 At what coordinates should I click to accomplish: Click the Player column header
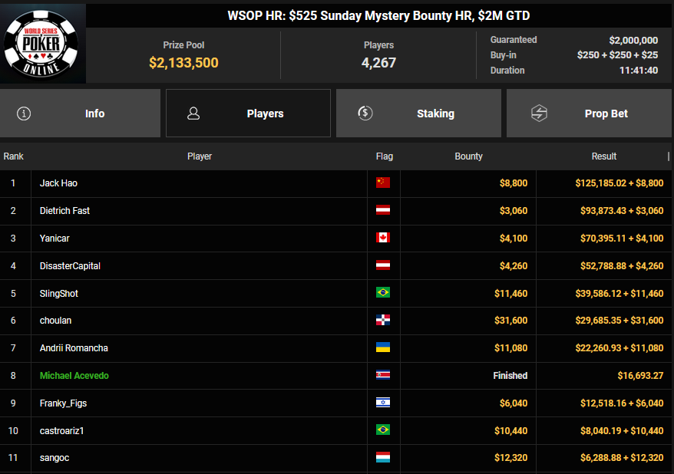tap(200, 156)
